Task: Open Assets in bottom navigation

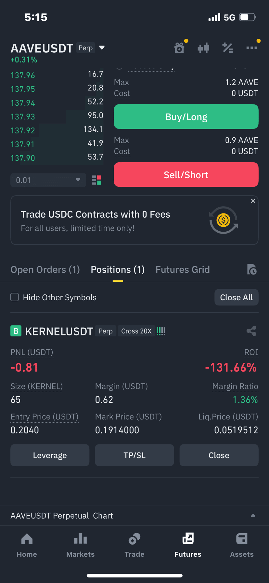Action: pos(242,545)
